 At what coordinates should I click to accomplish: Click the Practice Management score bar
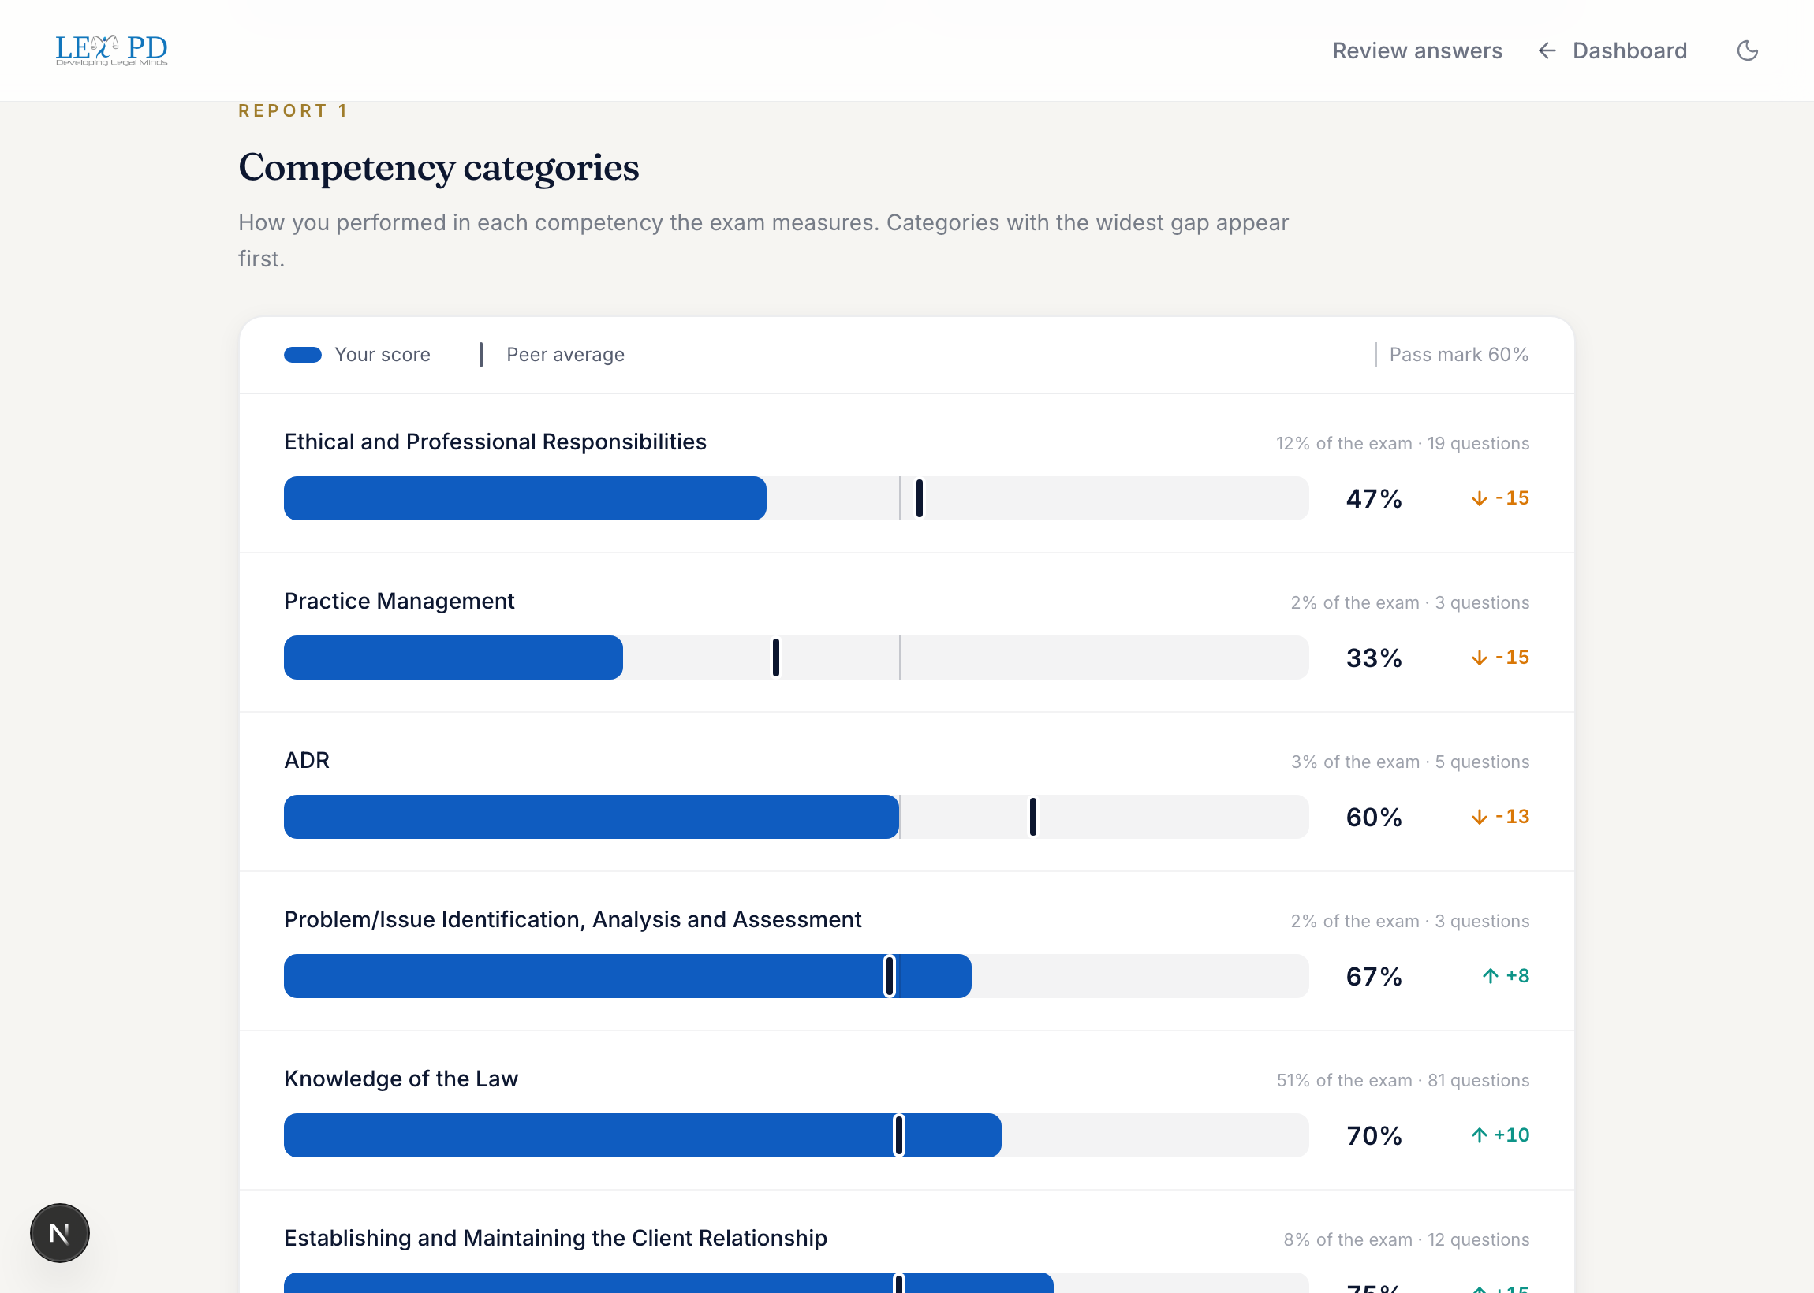tap(797, 658)
